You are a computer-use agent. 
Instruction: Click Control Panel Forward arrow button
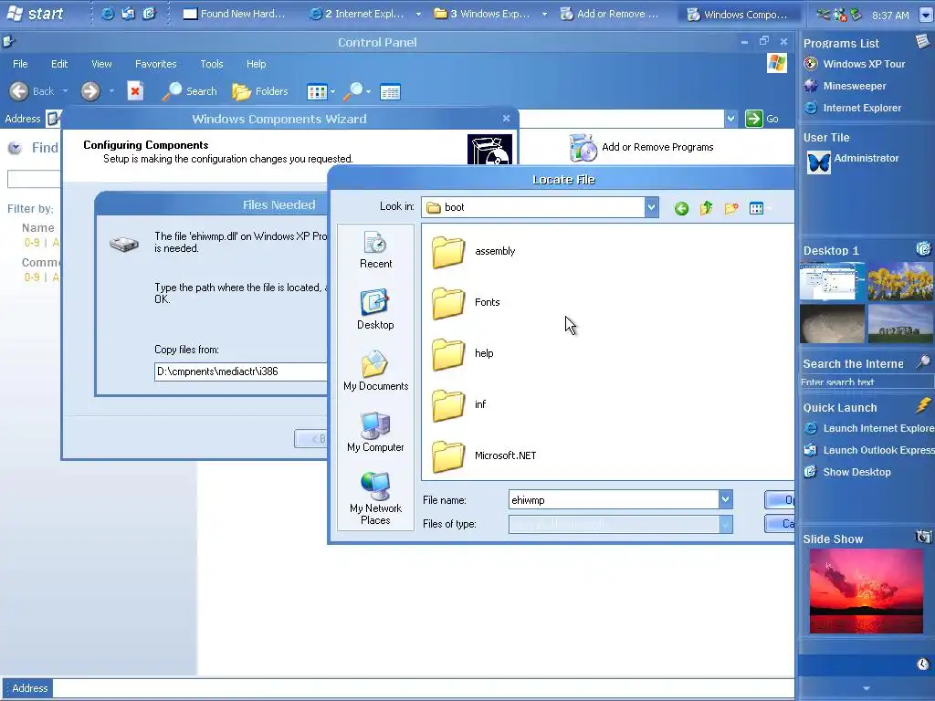click(90, 91)
